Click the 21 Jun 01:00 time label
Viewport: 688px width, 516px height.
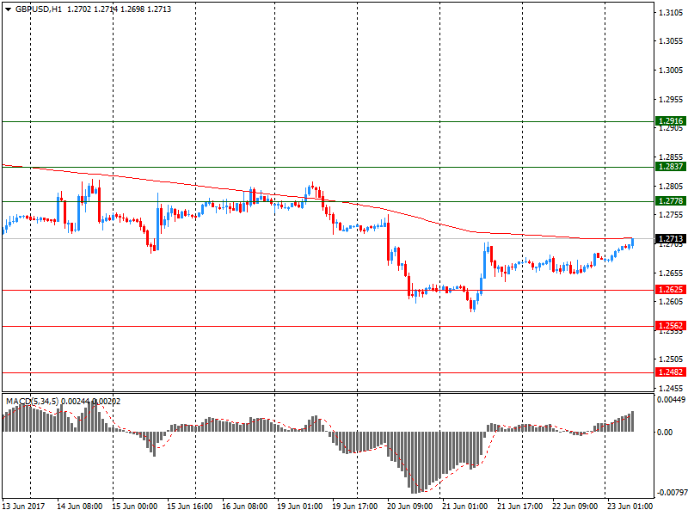(x=464, y=506)
